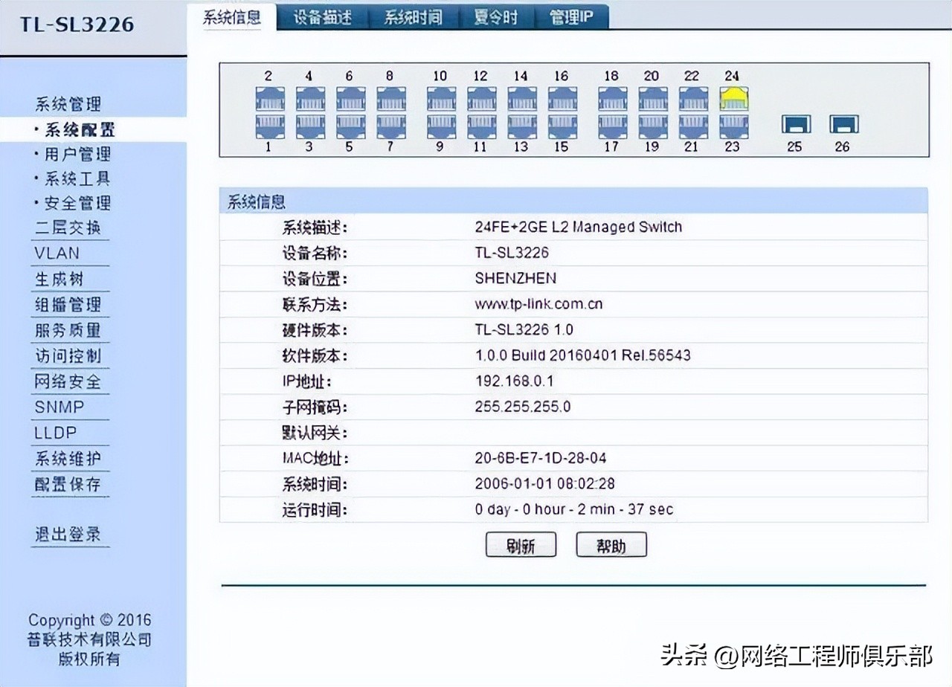Select the port 17 icon
Screen dimensions: 952x687
611,125
